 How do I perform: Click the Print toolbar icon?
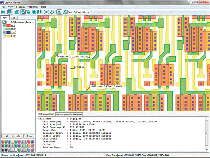tap(3, 12)
